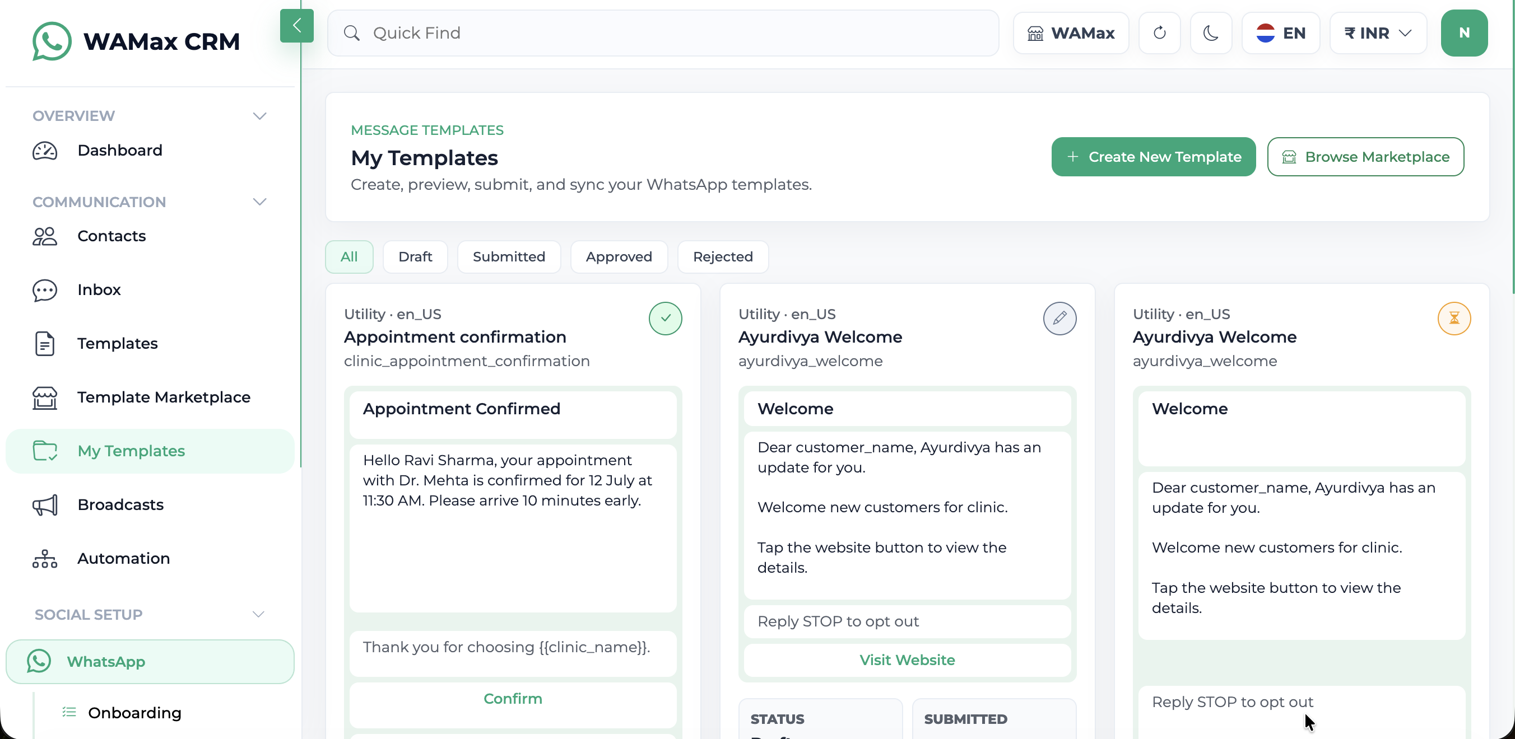Select the Rejected filter tab

(x=722, y=257)
